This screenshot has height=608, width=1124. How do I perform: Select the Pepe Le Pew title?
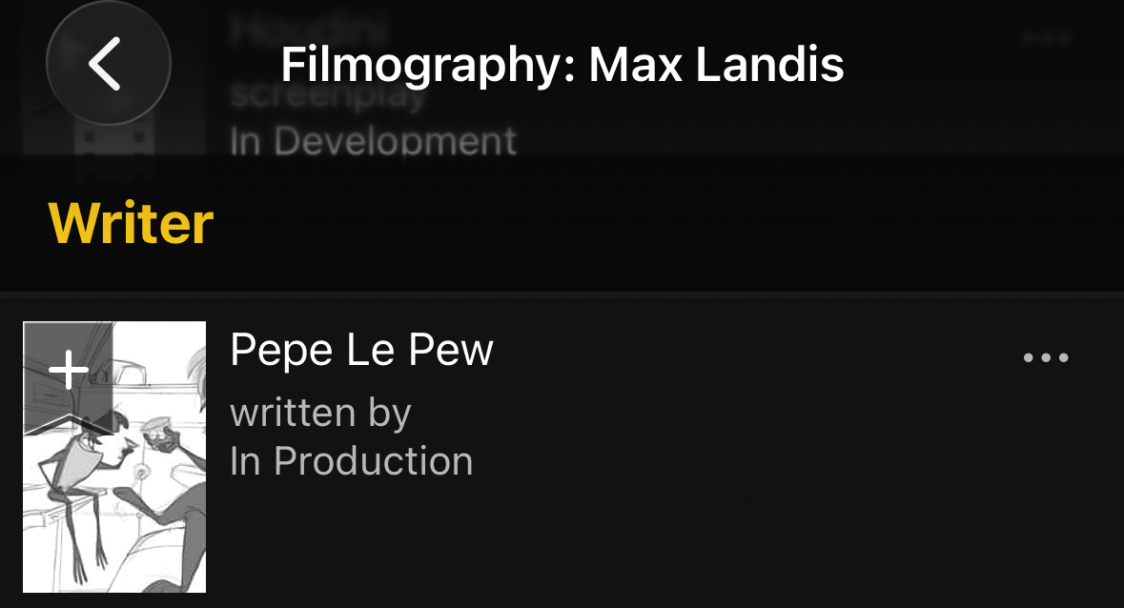click(x=361, y=351)
